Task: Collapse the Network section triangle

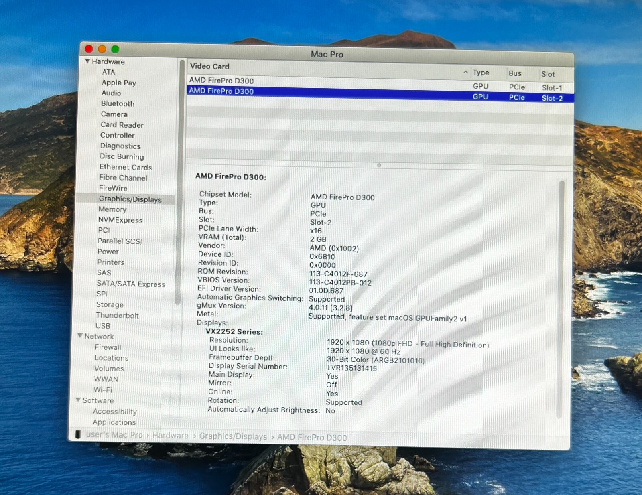Action: tap(80, 335)
